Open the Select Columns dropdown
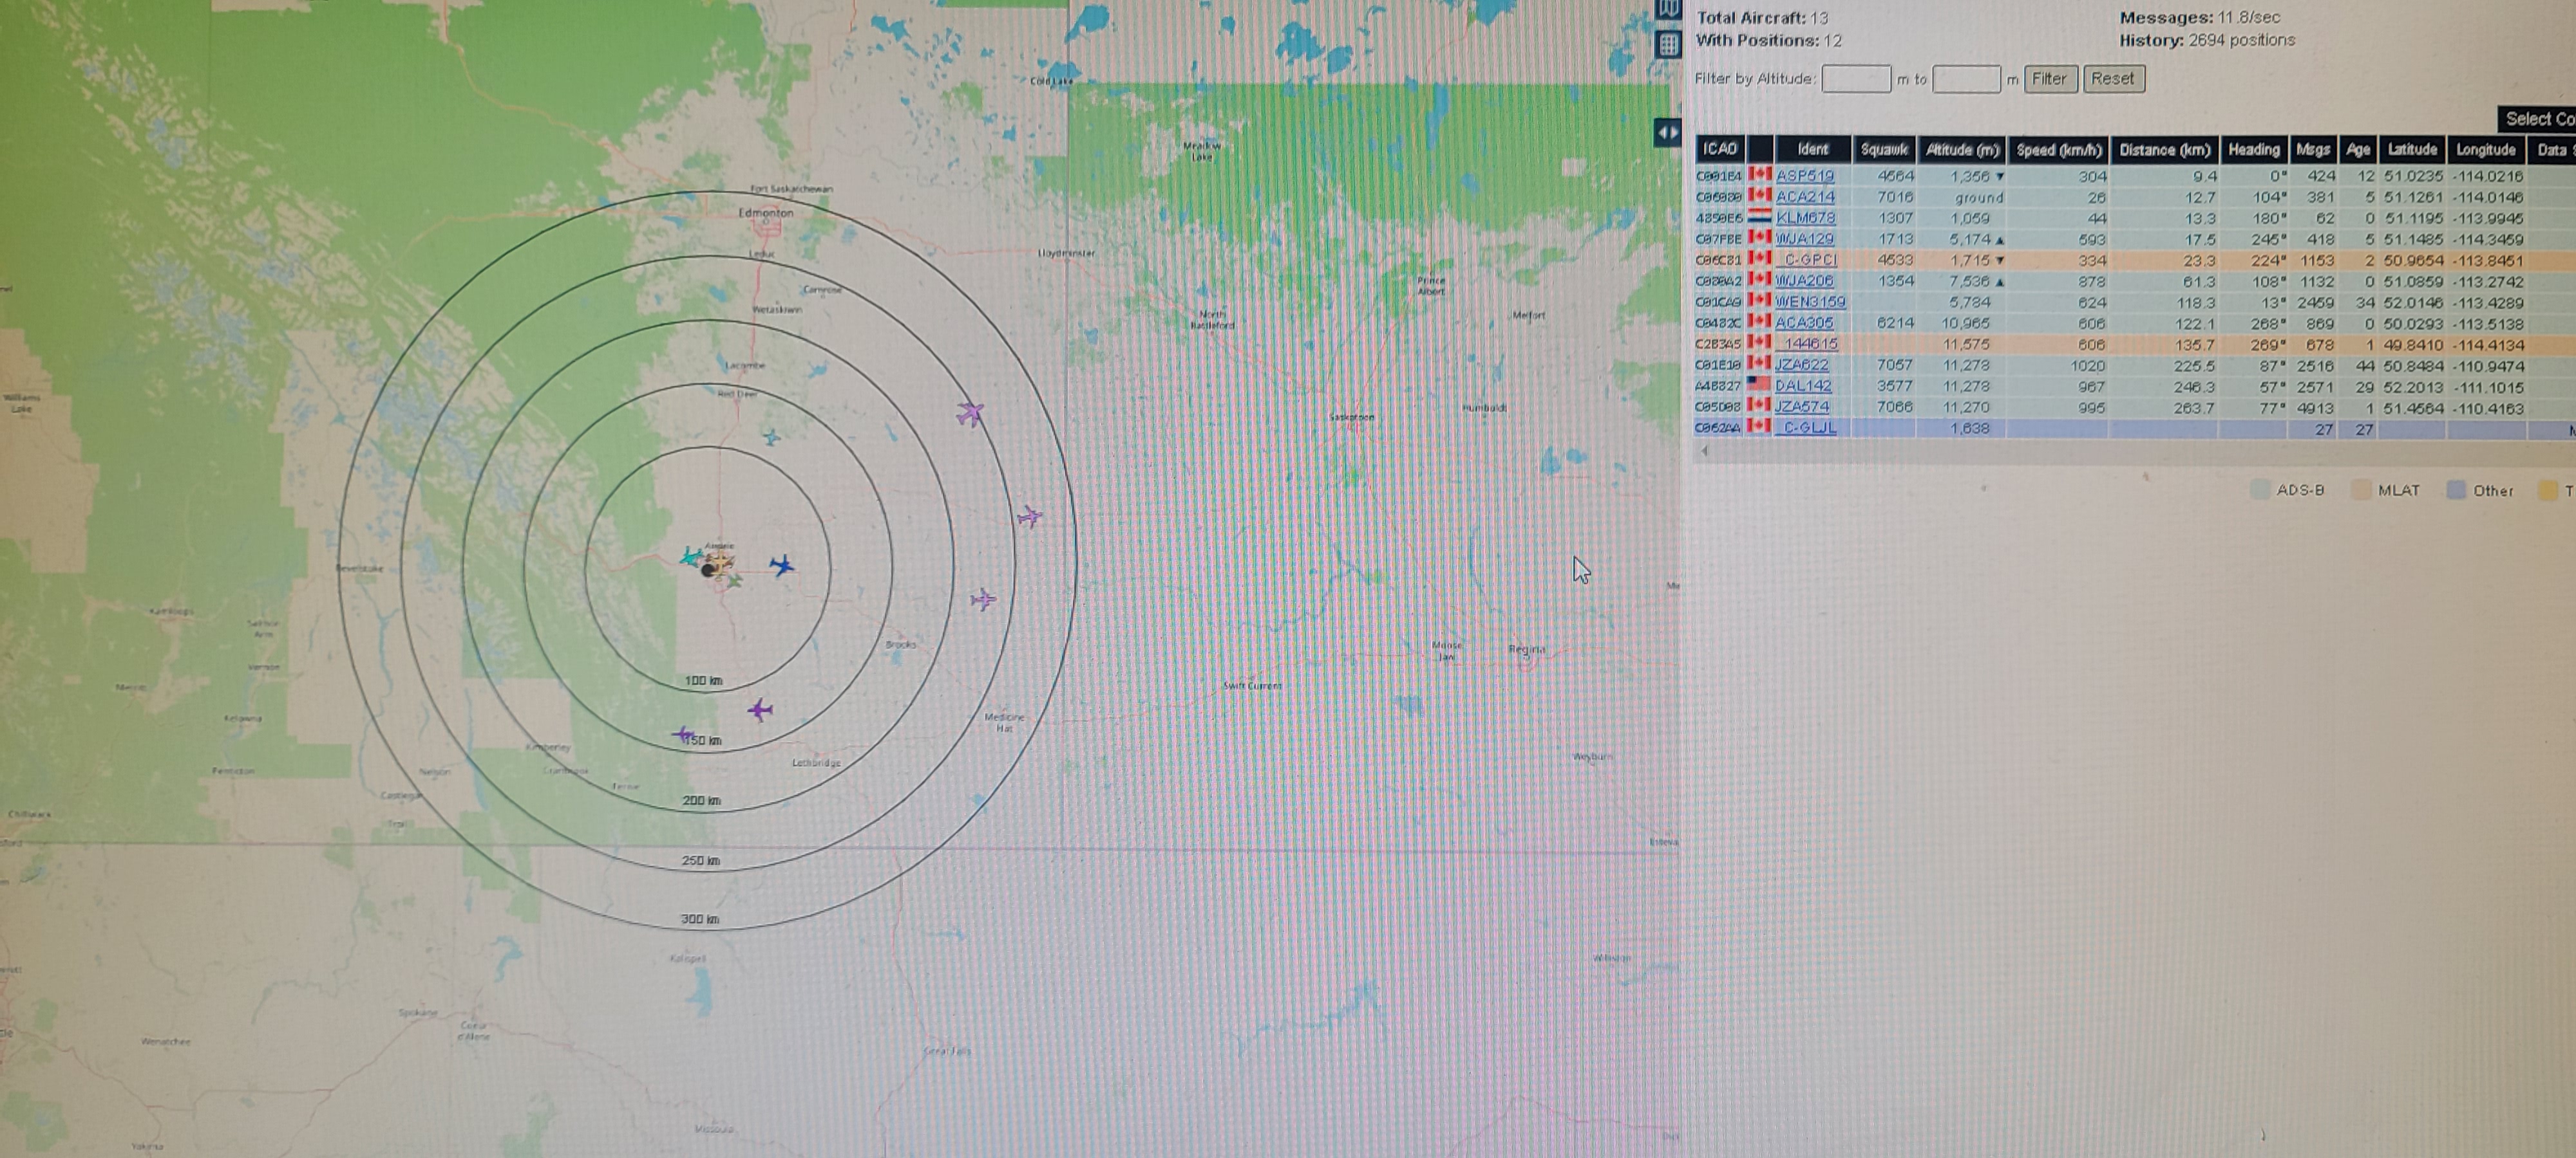 pyautogui.click(x=2537, y=119)
